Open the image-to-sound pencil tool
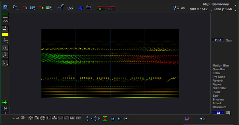Image resolution: width=239 pixels, height=125 pixels. 60,7
